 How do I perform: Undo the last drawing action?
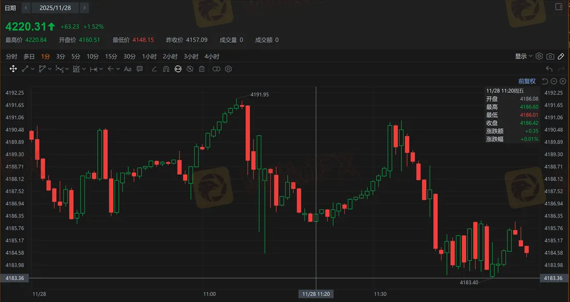pyautogui.click(x=549, y=69)
